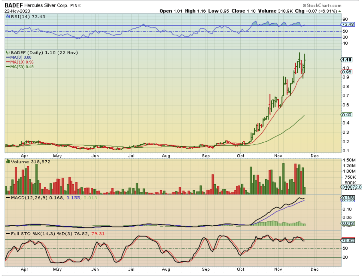The image size is (362, 276).
Task: Click the 1.50M volume axis label
Action: point(349,160)
